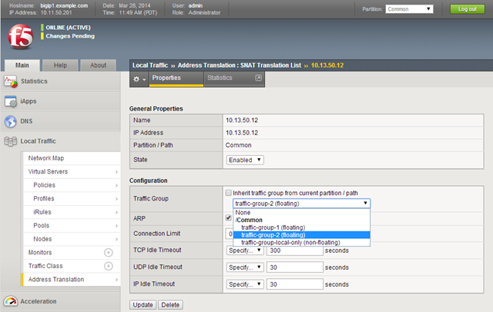
Task: Click the plus icon next to Monitors
Action: click(x=108, y=252)
